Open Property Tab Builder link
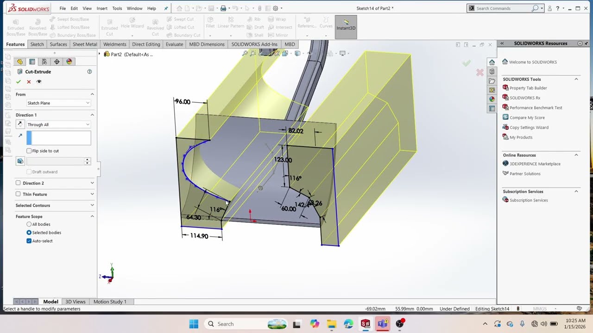Viewport: 593px width, 333px height. coord(528,88)
